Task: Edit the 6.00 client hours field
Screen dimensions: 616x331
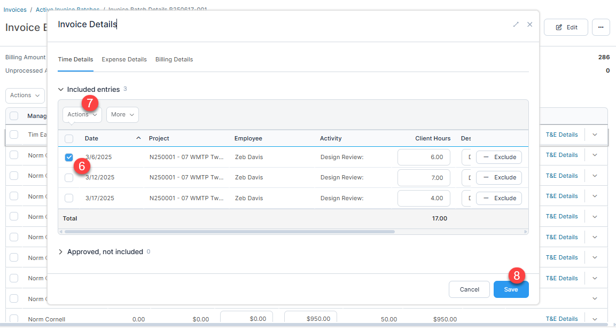Action: pyautogui.click(x=424, y=157)
